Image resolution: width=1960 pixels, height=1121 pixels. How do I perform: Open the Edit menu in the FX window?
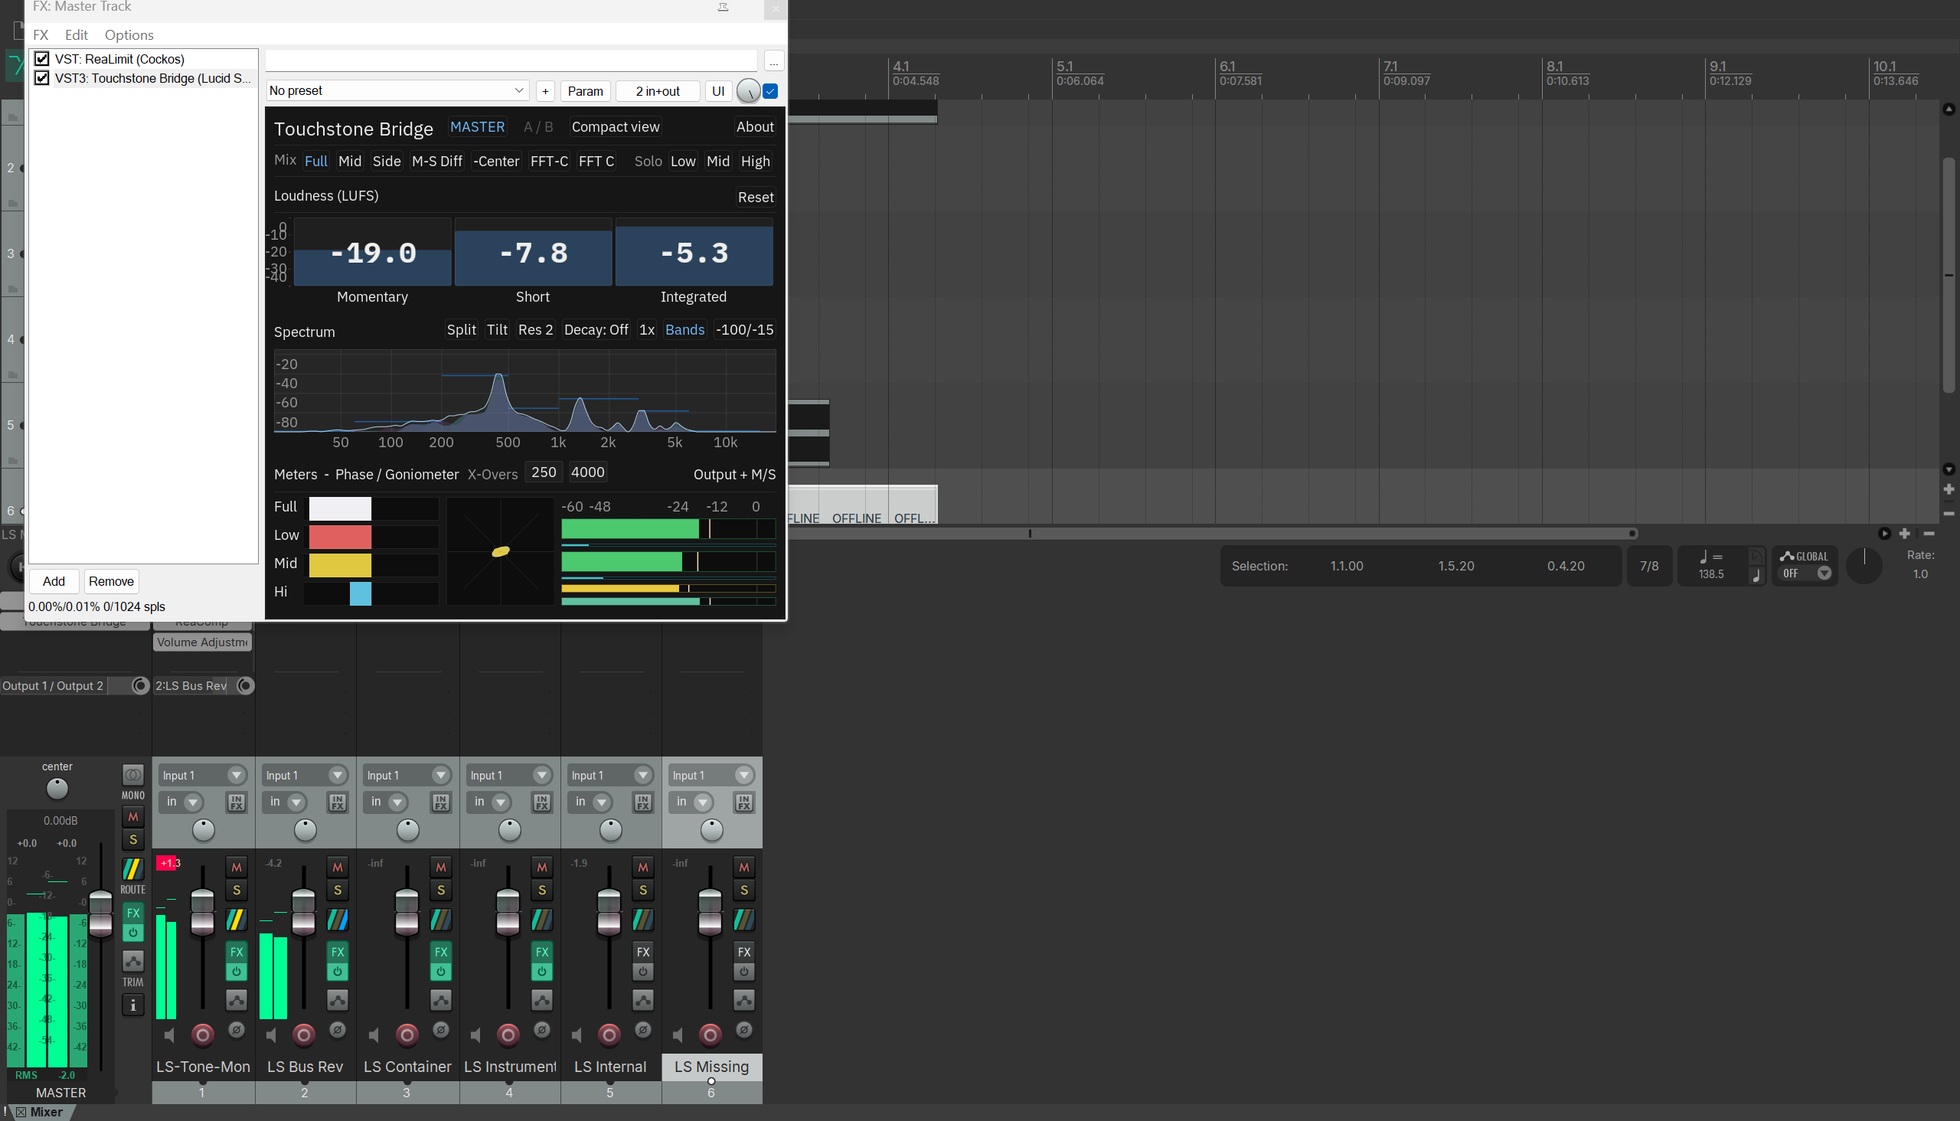pos(77,35)
